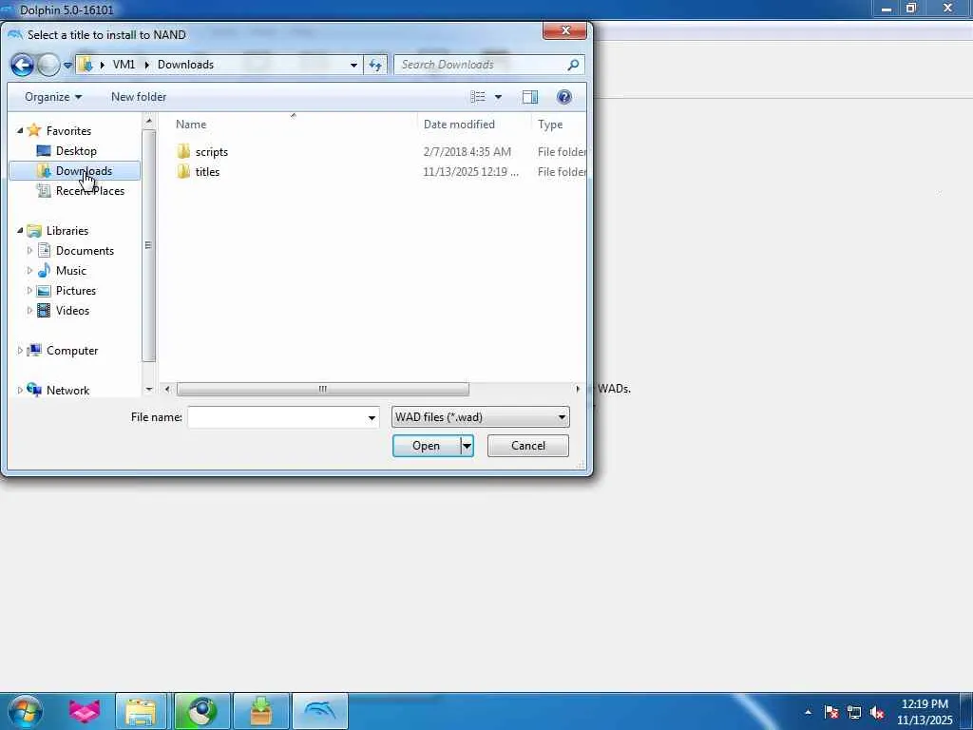The width and height of the screenshot is (973, 730).
Task: Select Libraries in the navigation pane
Action: tap(67, 230)
